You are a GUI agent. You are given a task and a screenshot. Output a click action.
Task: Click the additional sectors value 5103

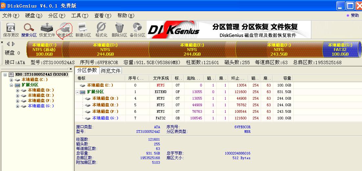coord(156,162)
